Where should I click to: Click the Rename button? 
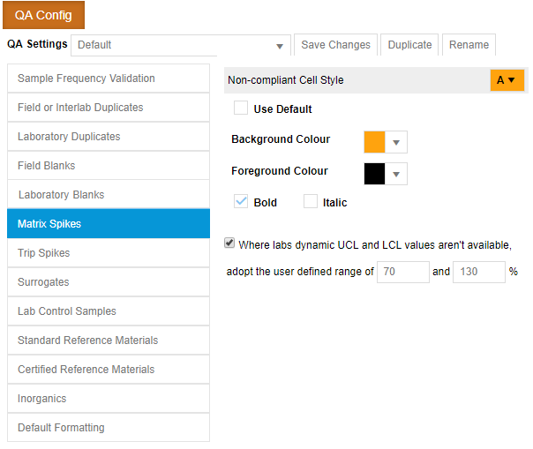click(468, 45)
